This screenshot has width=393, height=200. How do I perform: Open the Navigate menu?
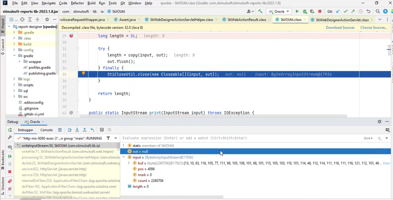click(49, 3)
